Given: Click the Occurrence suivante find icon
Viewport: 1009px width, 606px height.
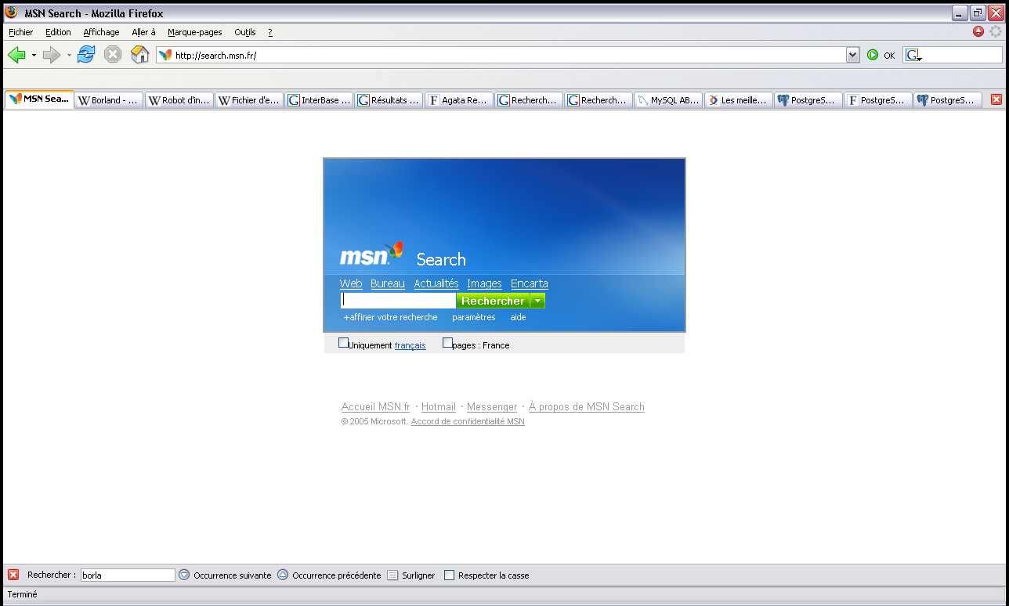Looking at the screenshot, I should [184, 575].
